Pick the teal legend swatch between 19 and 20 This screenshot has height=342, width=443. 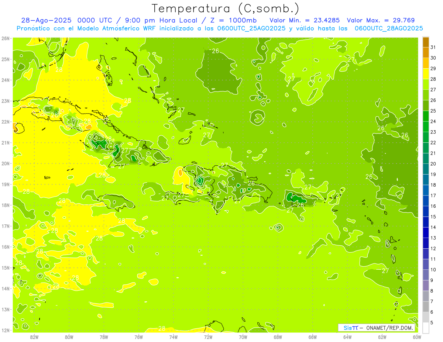click(x=426, y=169)
